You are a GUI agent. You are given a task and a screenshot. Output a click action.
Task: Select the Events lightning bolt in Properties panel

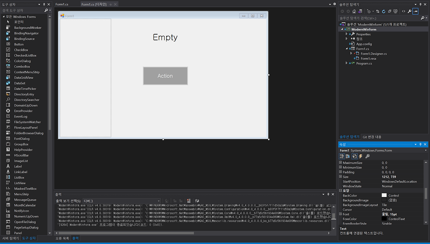(x=360, y=156)
